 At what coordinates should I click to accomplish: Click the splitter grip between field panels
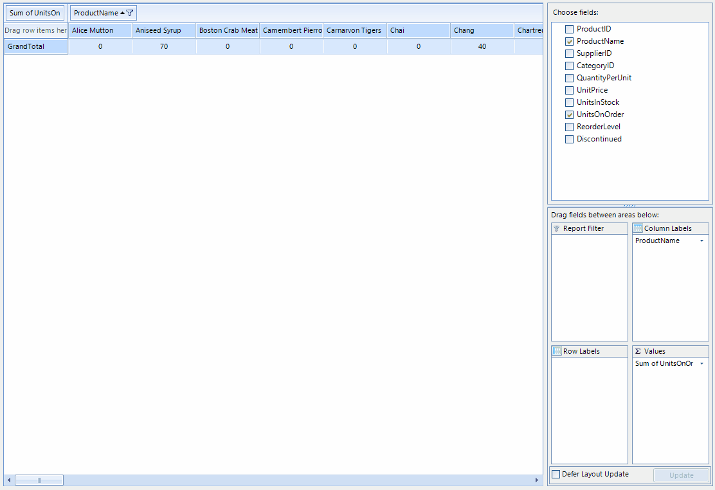(x=629, y=206)
